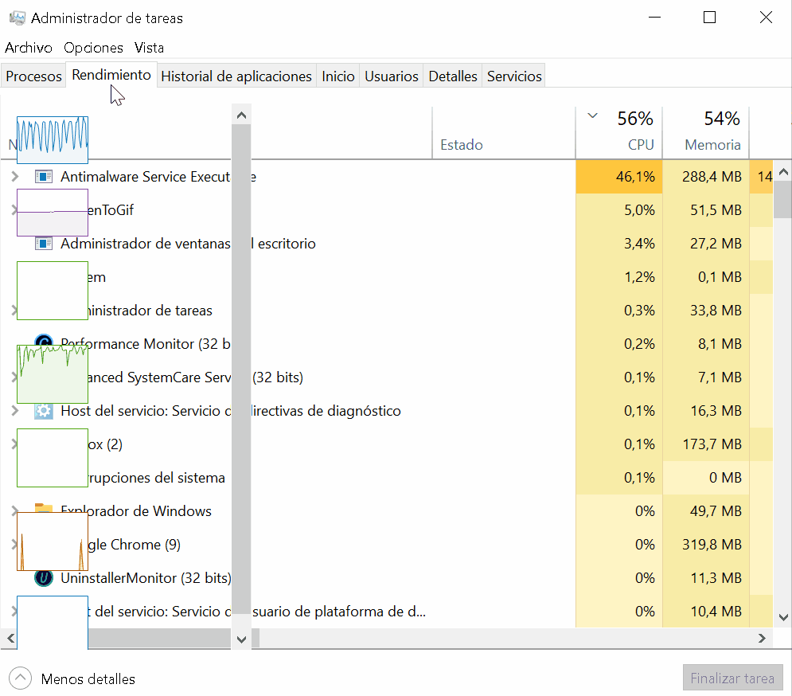Click the Explorador de Windows folder icon

coord(44,511)
